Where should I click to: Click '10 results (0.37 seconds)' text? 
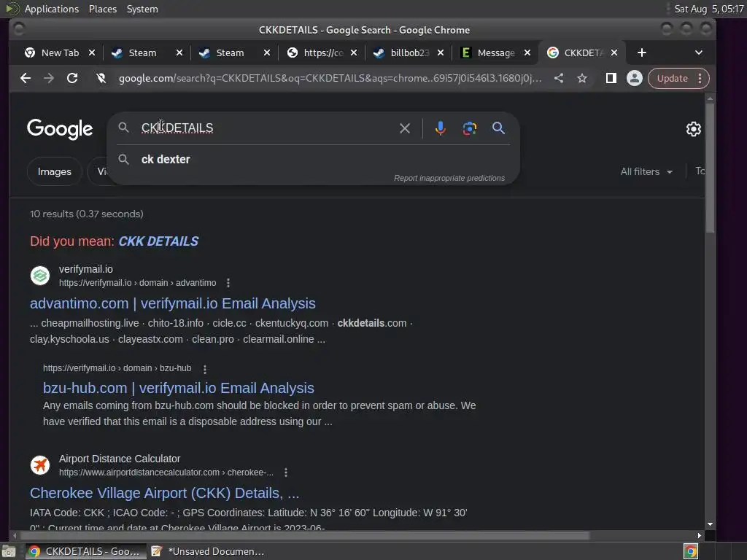pos(86,214)
